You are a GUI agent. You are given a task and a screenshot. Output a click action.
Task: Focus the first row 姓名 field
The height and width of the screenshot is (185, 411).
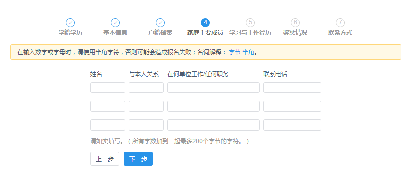pos(108,88)
